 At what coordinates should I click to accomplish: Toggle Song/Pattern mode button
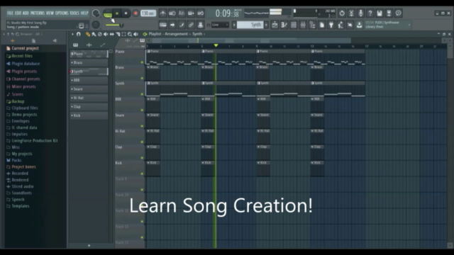pyautogui.click(x=108, y=13)
